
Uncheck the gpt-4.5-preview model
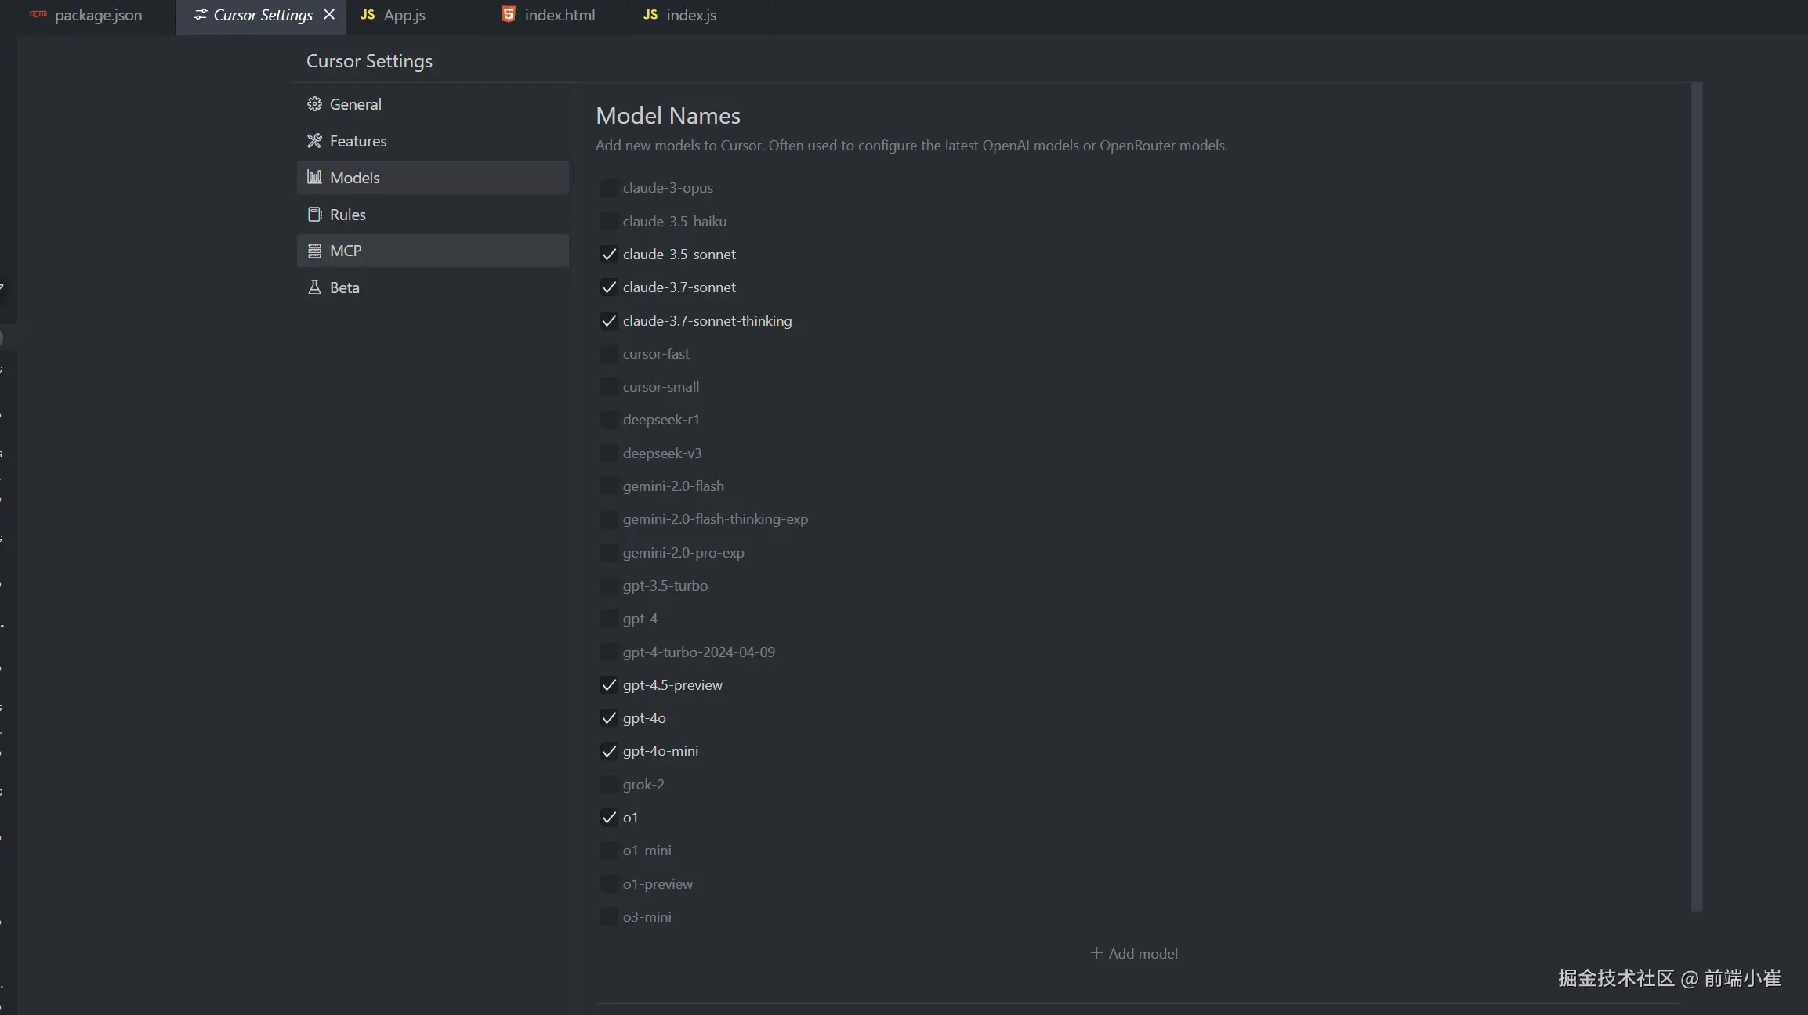pyautogui.click(x=608, y=685)
